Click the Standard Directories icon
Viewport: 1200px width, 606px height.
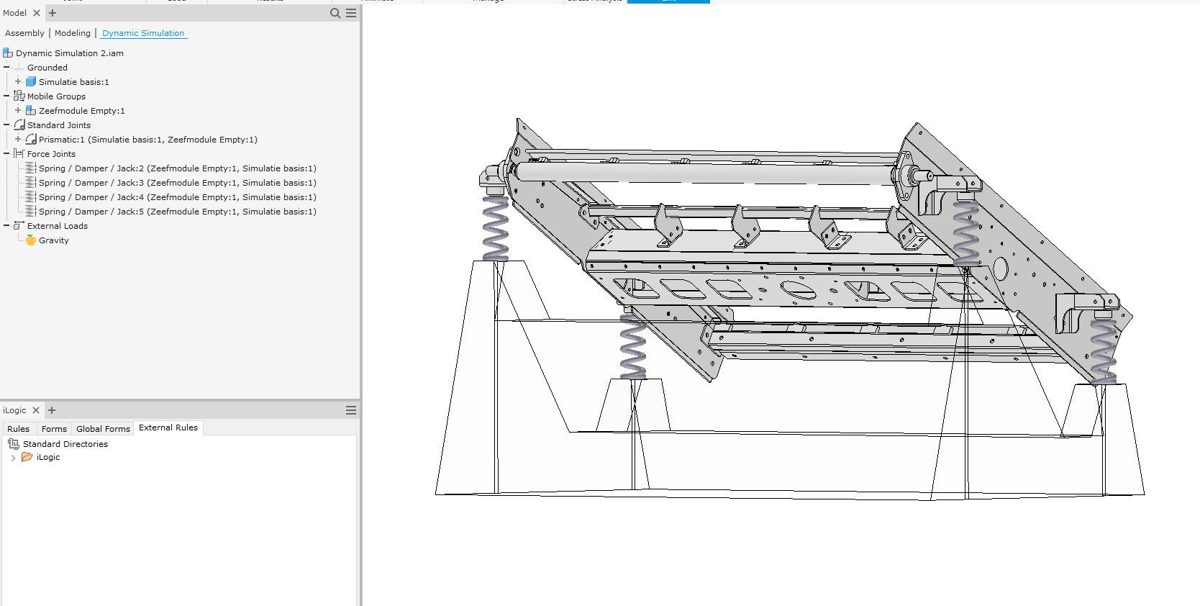(14, 444)
